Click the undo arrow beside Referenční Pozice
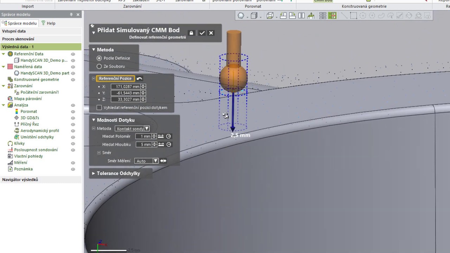The height and width of the screenshot is (253, 450). tap(140, 79)
